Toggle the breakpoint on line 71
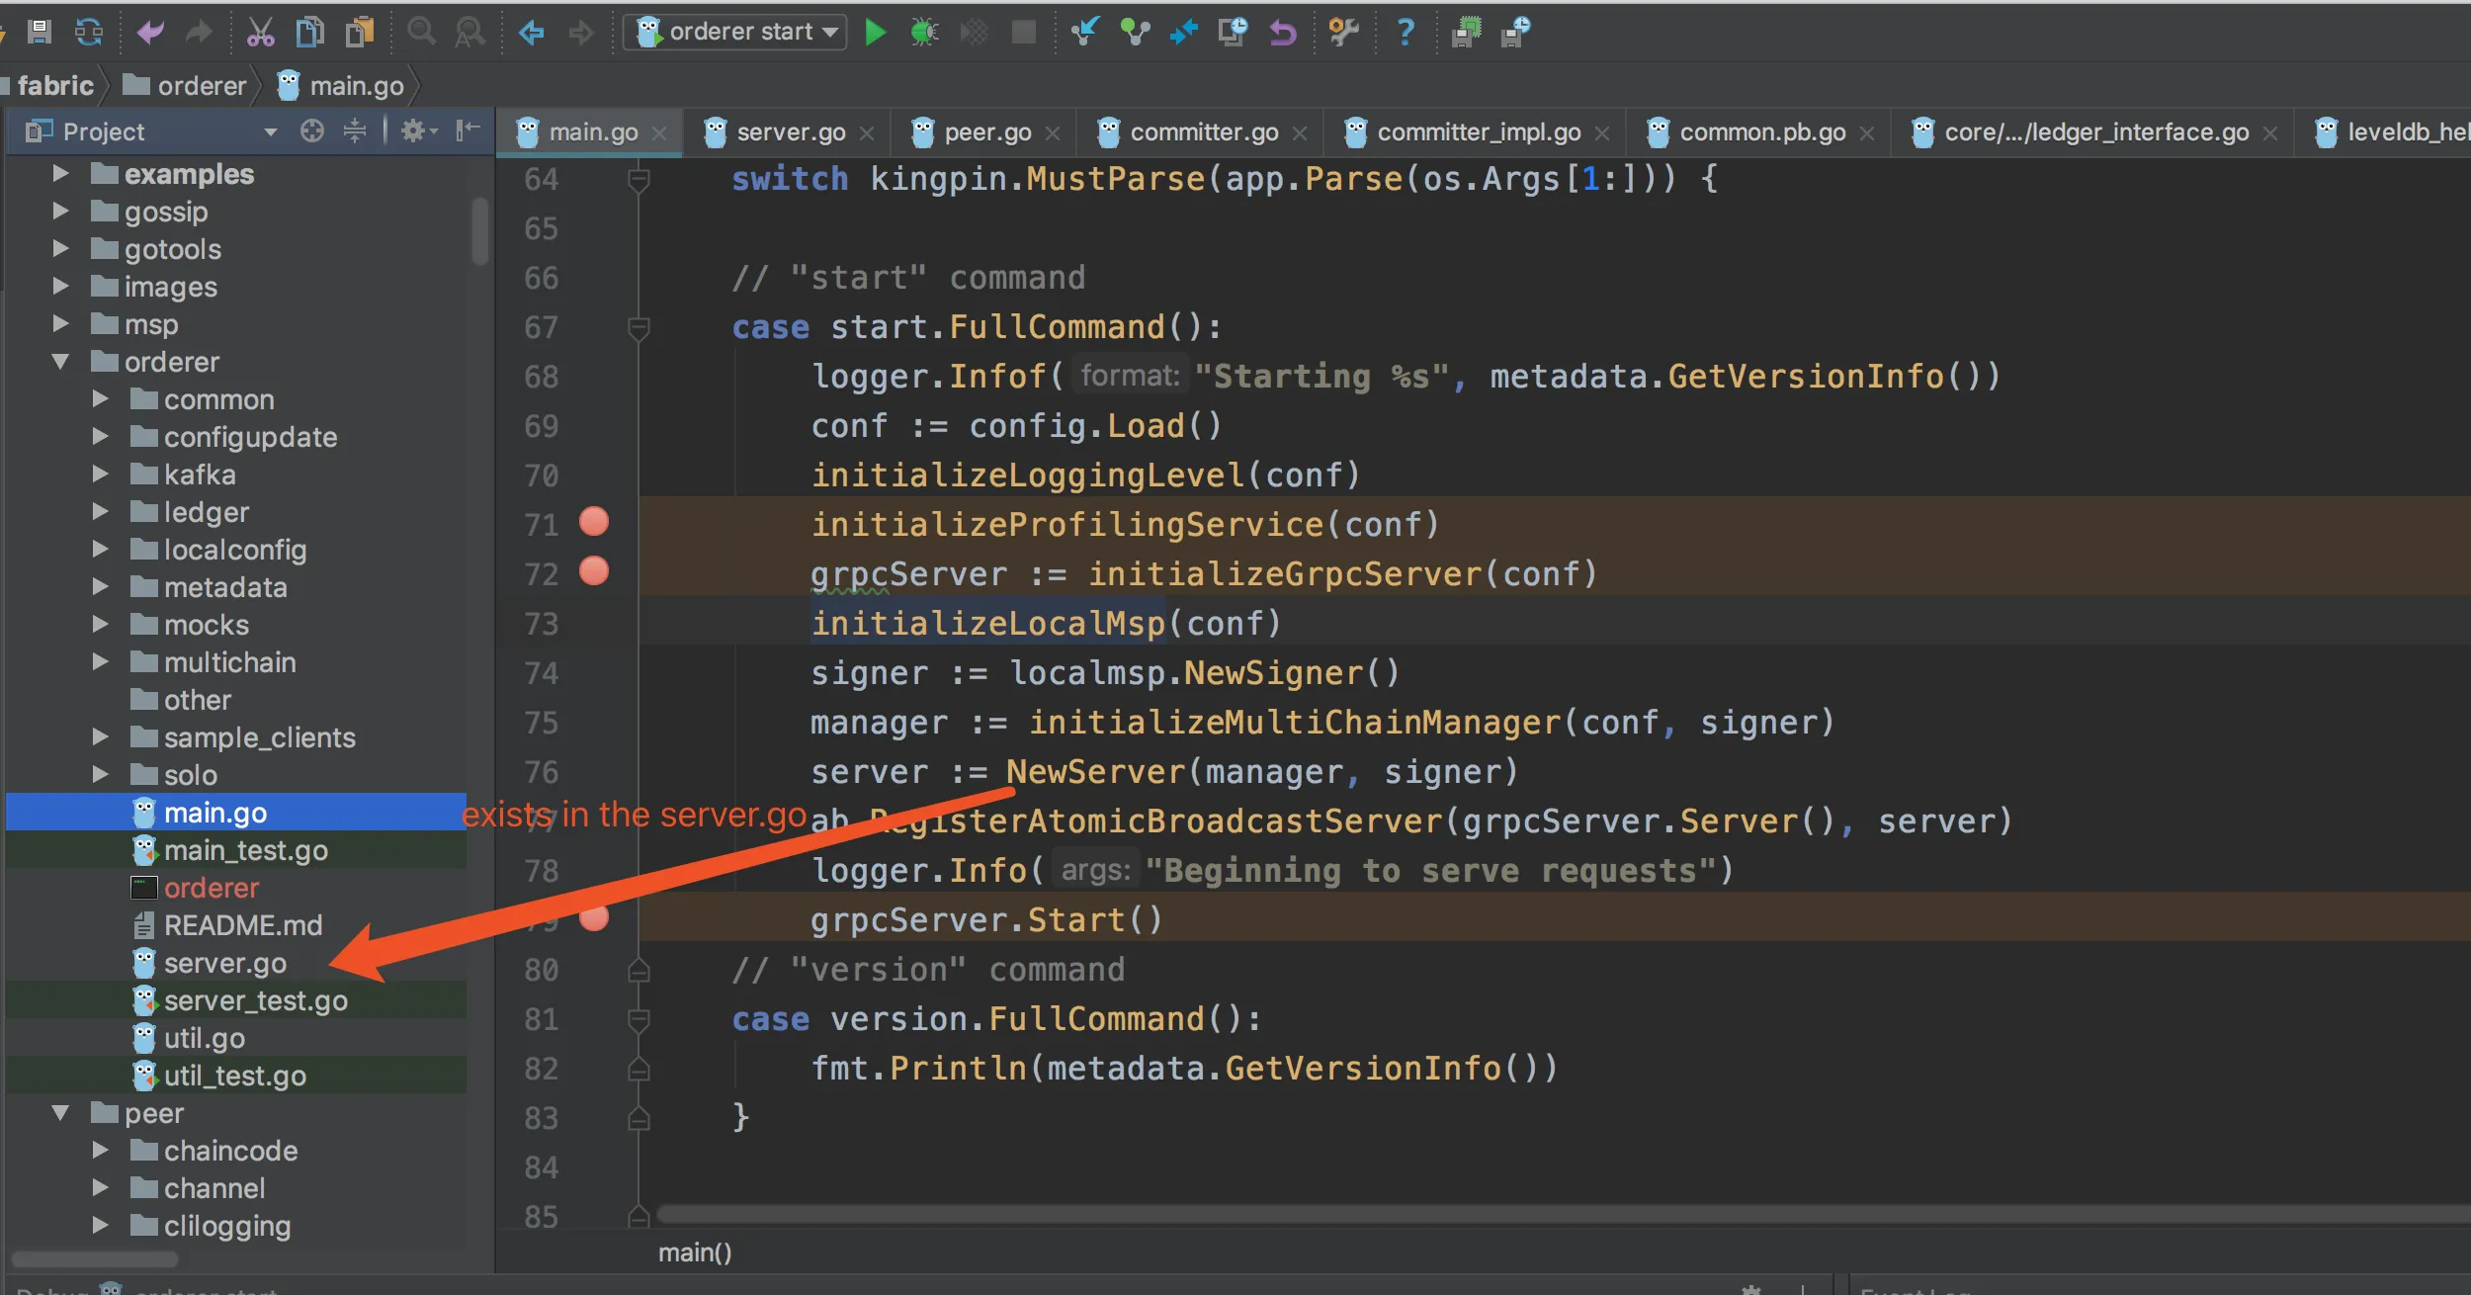This screenshot has height=1295, width=2471. click(x=594, y=521)
